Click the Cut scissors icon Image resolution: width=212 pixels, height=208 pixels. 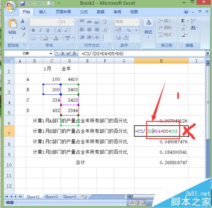[x=22, y=21]
